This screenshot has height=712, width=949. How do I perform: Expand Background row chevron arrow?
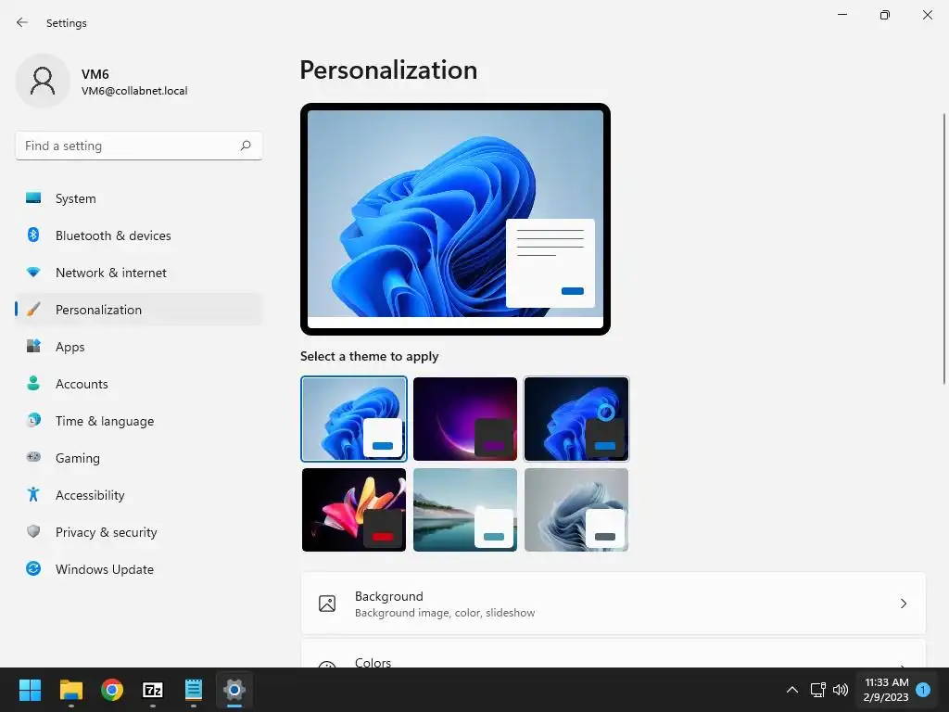click(903, 604)
